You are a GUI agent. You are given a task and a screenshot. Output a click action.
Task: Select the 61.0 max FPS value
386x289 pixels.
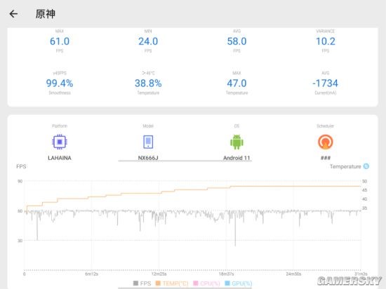pyautogui.click(x=60, y=41)
